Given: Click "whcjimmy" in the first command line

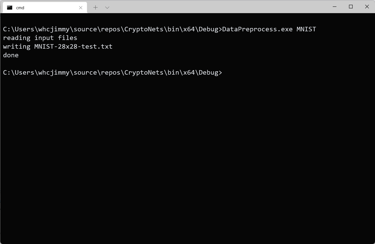Looking at the screenshot, I should click(54, 29).
